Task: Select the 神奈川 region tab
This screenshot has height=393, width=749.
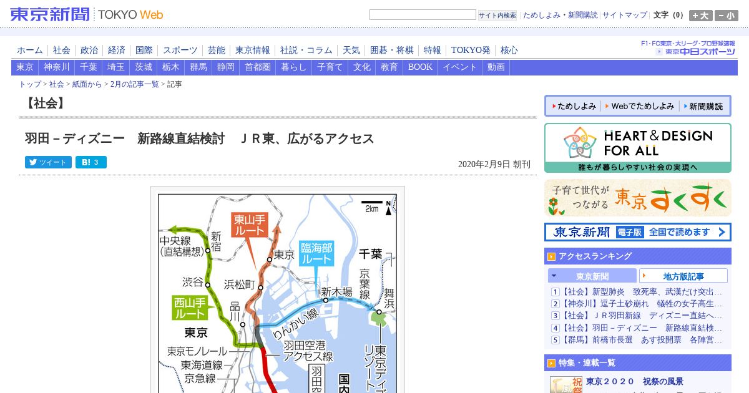Action: click(57, 67)
